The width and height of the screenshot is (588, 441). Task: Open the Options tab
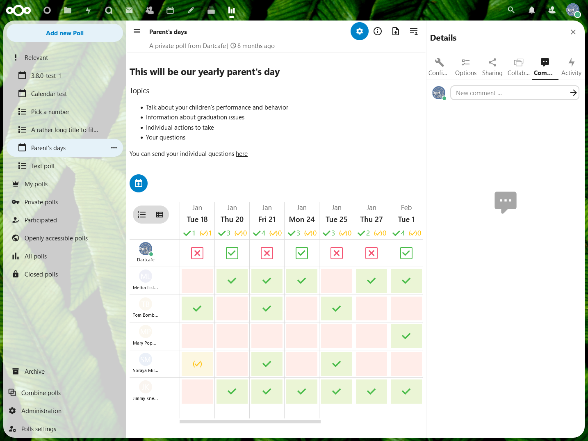pos(466,67)
